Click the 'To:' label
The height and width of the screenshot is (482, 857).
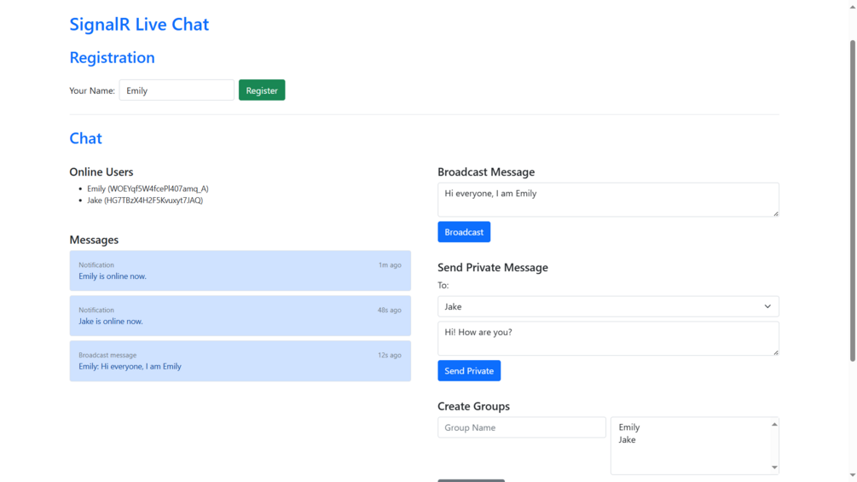click(x=443, y=285)
